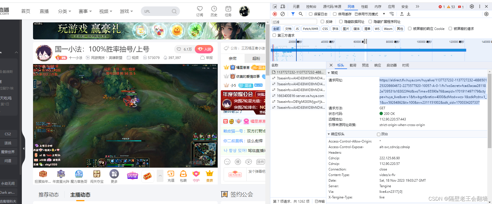
Task: Open chat emoji smiley picker
Action: tap(227, 162)
